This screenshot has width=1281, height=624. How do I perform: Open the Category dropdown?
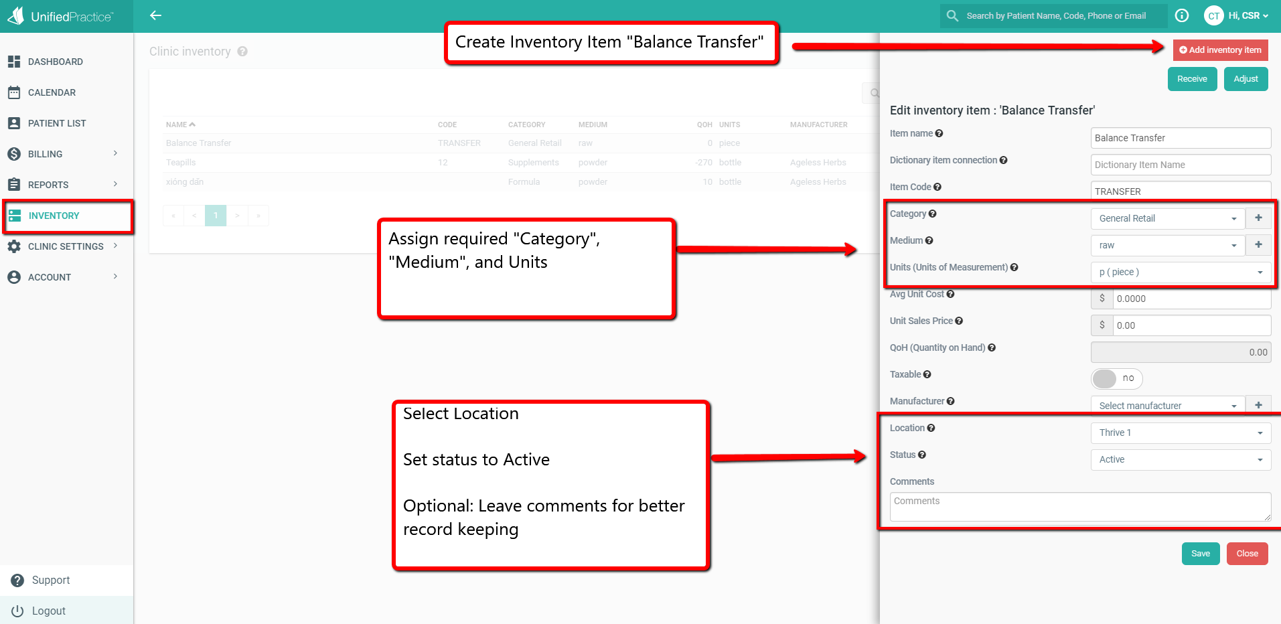click(x=1167, y=218)
